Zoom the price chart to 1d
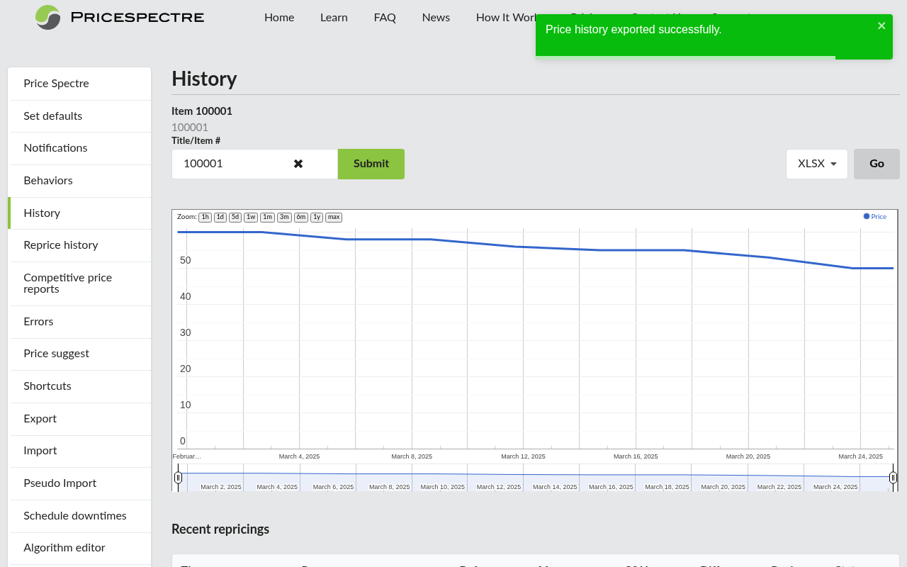 [220, 217]
